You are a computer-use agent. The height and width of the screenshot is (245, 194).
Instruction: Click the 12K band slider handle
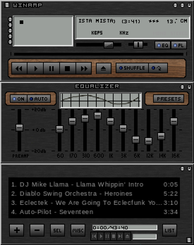click(x=148, y=141)
